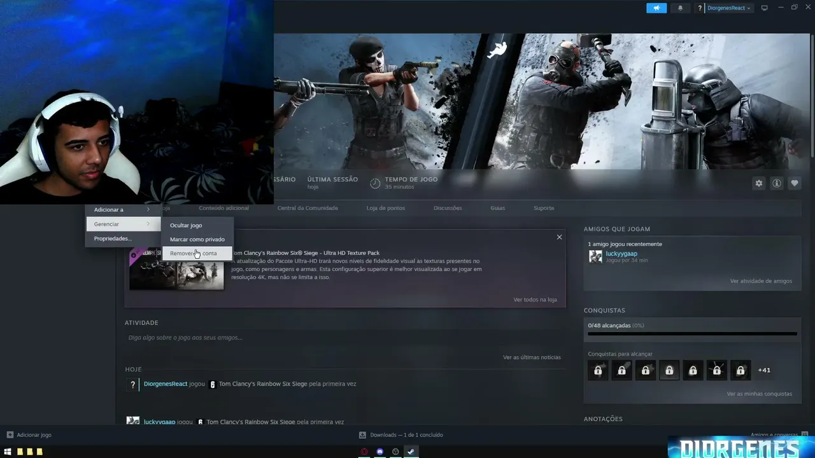The width and height of the screenshot is (815, 458).
Task: Click the achievements progress bar
Action: [x=692, y=333]
